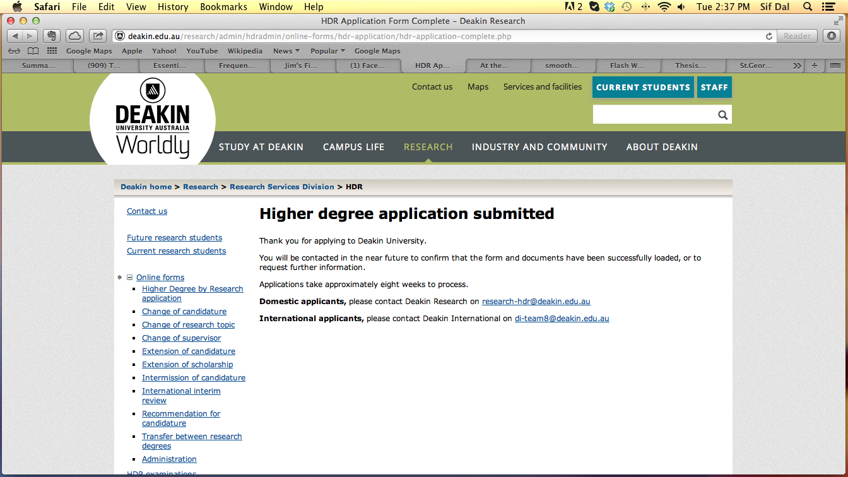848x477 pixels.
Task: Click the Share button in toolbar
Action: pyautogui.click(x=97, y=36)
